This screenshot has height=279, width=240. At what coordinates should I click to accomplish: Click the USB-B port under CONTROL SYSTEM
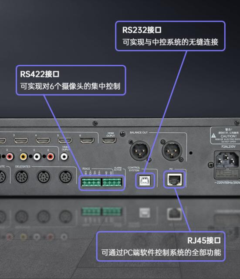click(145, 181)
